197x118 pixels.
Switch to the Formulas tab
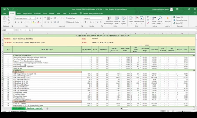click(37, 13)
